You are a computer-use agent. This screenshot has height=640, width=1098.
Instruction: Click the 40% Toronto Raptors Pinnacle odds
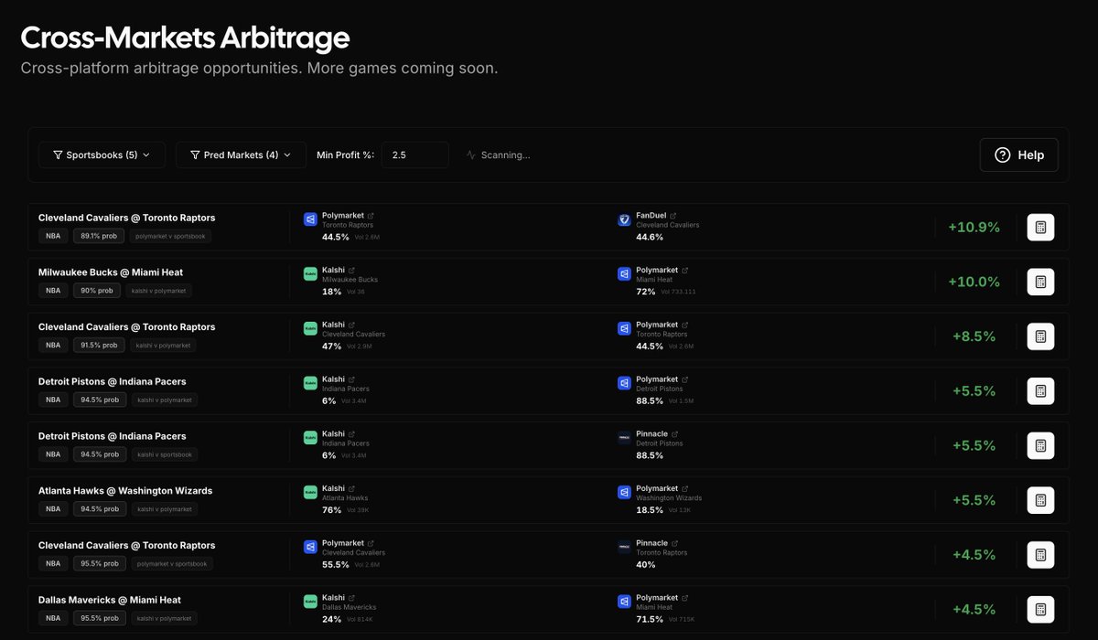click(x=646, y=565)
